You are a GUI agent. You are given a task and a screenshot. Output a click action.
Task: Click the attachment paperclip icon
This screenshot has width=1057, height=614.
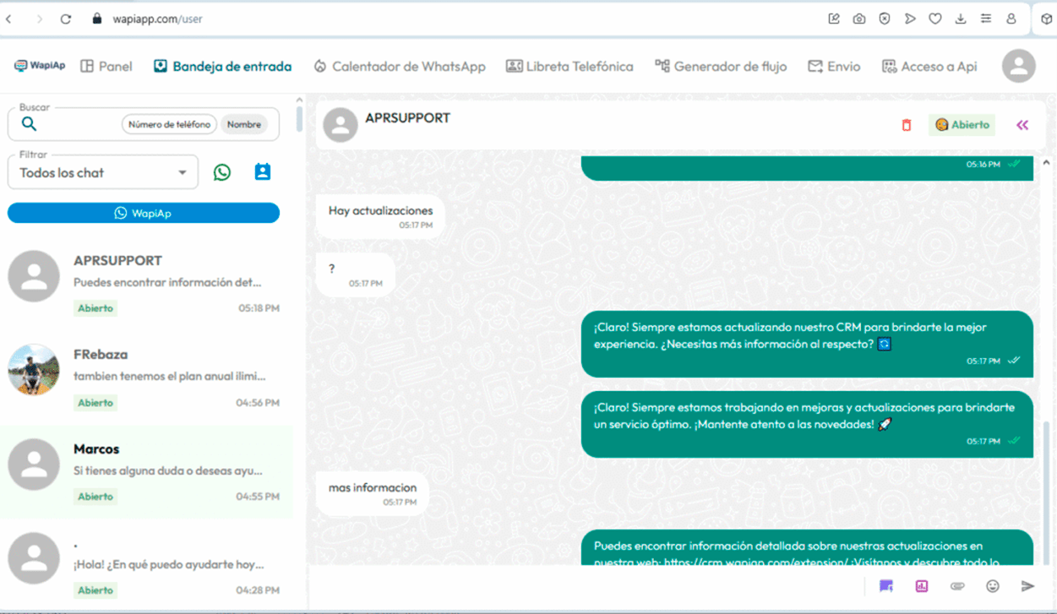click(956, 586)
